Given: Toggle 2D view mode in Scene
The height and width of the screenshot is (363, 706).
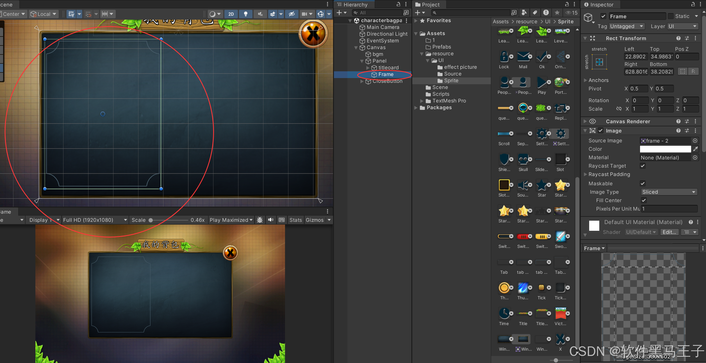Looking at the screenshot, I should click(x=231, y=14).
